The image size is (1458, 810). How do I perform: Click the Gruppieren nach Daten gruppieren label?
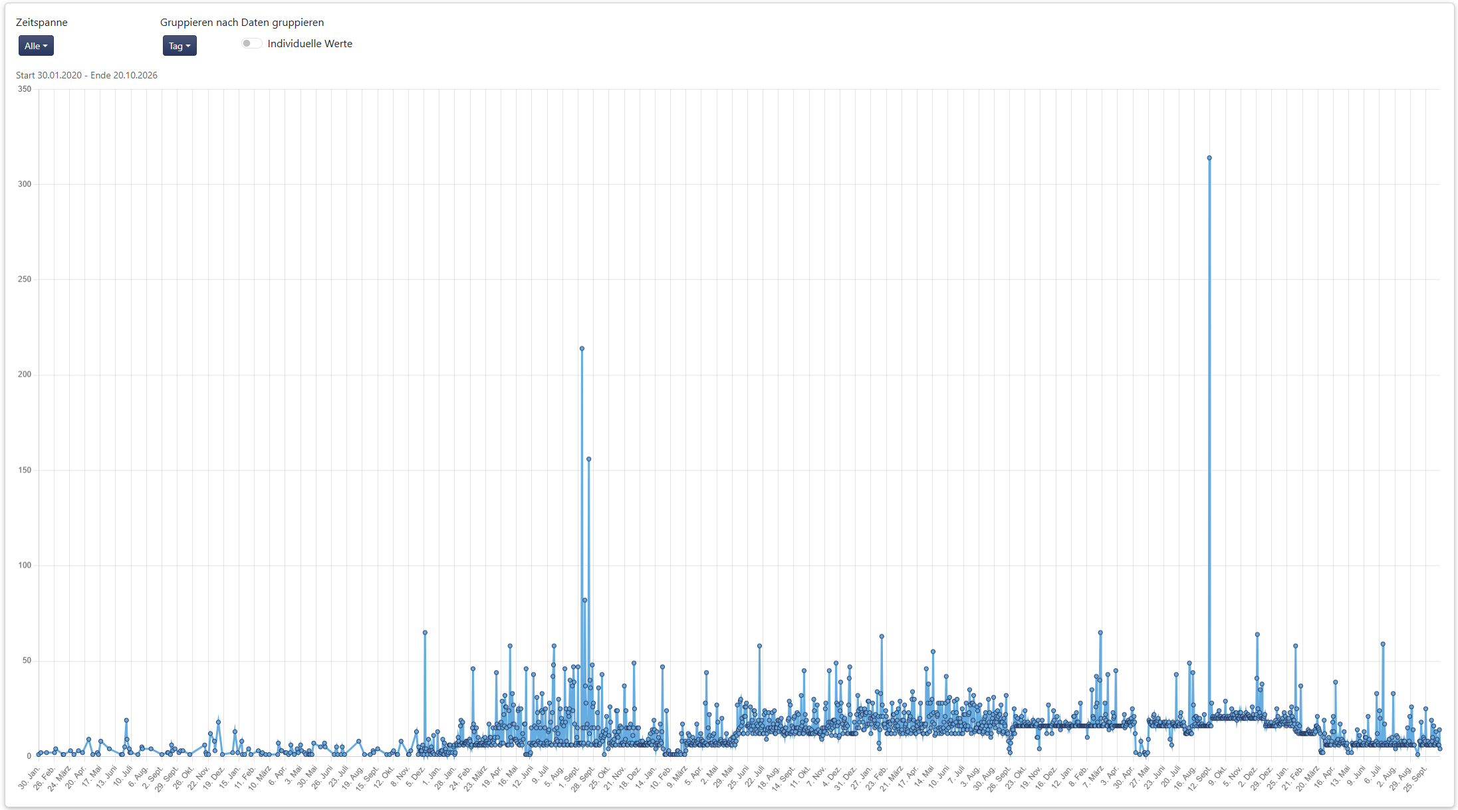[x=242, y=23]
